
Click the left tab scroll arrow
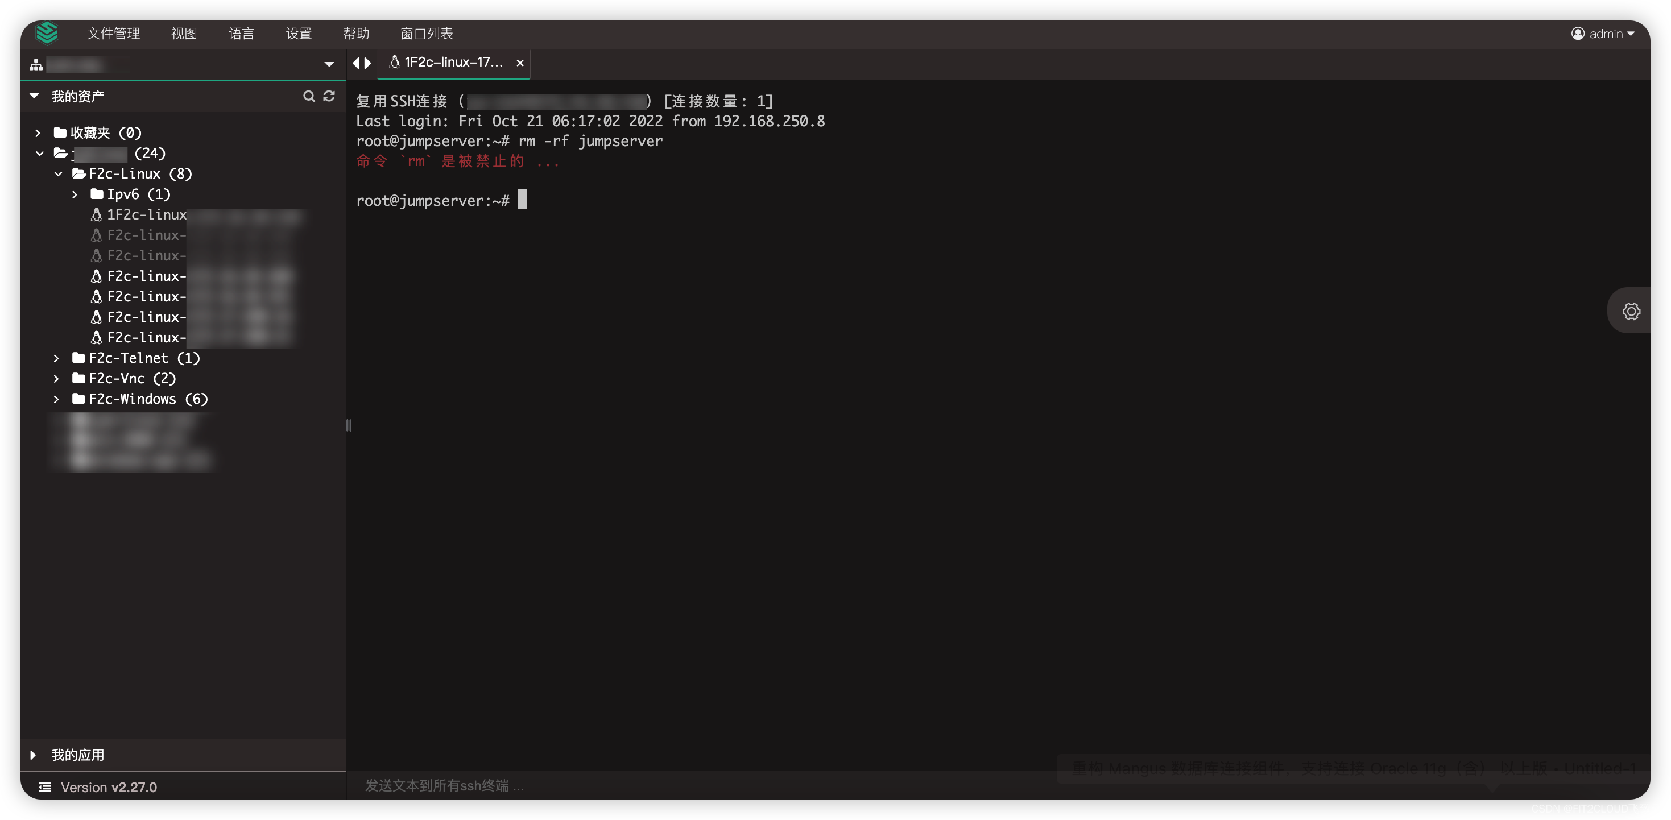coord(355,63)
